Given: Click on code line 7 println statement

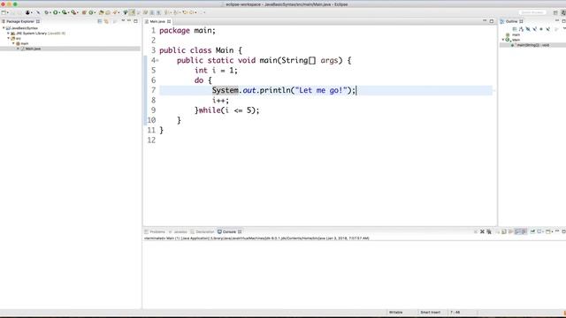Looking at the screenshot, I should (x=284, y=90).
